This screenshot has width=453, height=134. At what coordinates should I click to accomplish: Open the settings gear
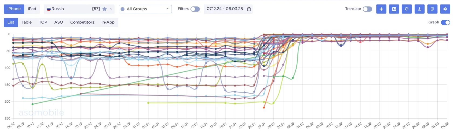click(445, 9)
